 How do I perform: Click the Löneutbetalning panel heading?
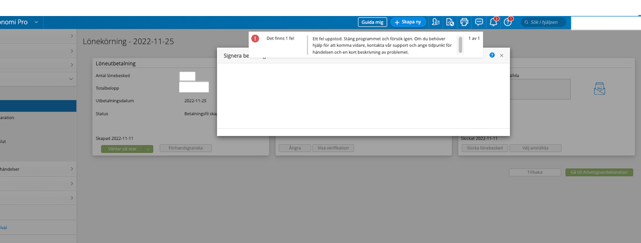click(x=116, y=63)
